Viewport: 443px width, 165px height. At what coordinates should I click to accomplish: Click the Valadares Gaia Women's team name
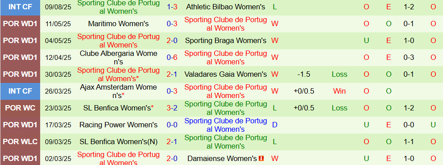225,75
